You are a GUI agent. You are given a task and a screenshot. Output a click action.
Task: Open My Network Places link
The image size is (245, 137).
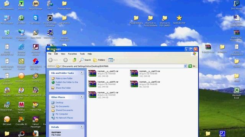(64, 118)
